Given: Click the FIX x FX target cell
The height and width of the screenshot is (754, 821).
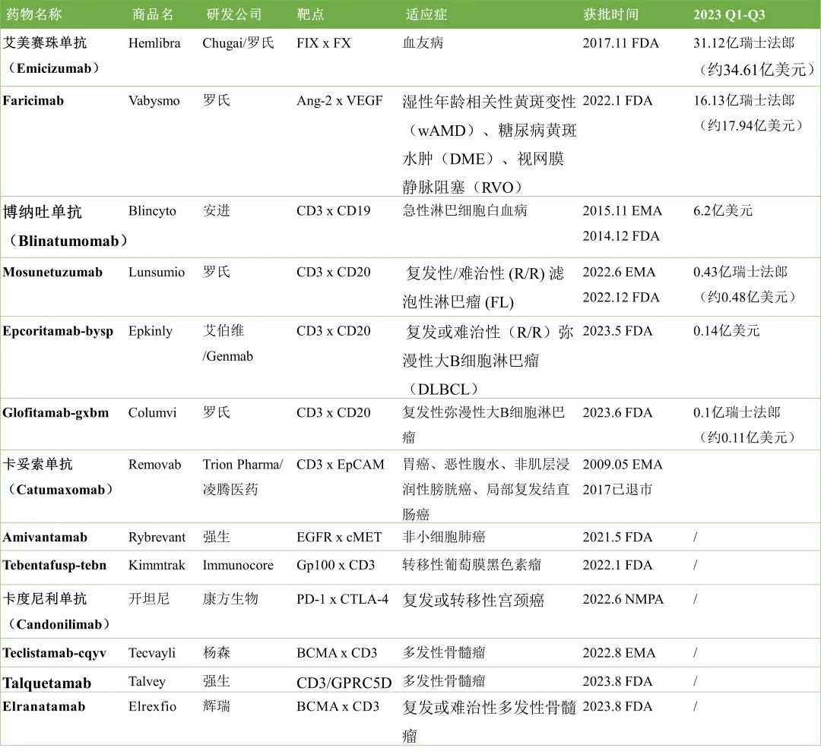Looking at the screenshot, I should tap(324, 43).
